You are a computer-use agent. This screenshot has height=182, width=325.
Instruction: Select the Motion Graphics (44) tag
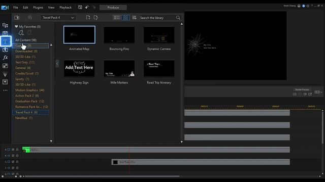pyautogui.click(x=30, y=90)
